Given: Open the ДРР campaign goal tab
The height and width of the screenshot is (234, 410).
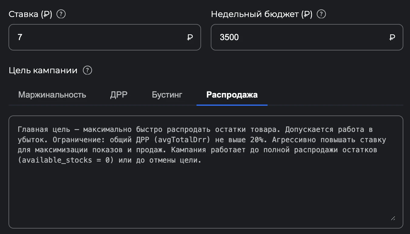Looking at the screenshot, I should pyautogui.click(x=118, y=95).
